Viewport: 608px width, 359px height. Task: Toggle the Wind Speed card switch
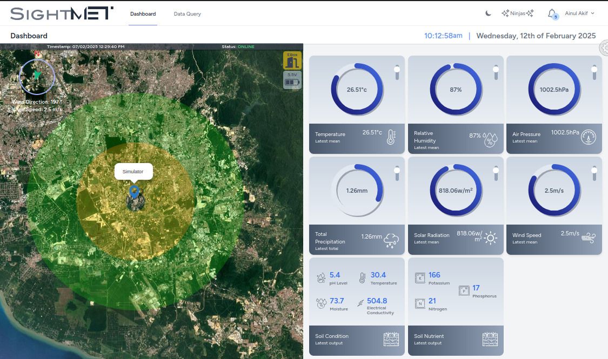[594, 173]
